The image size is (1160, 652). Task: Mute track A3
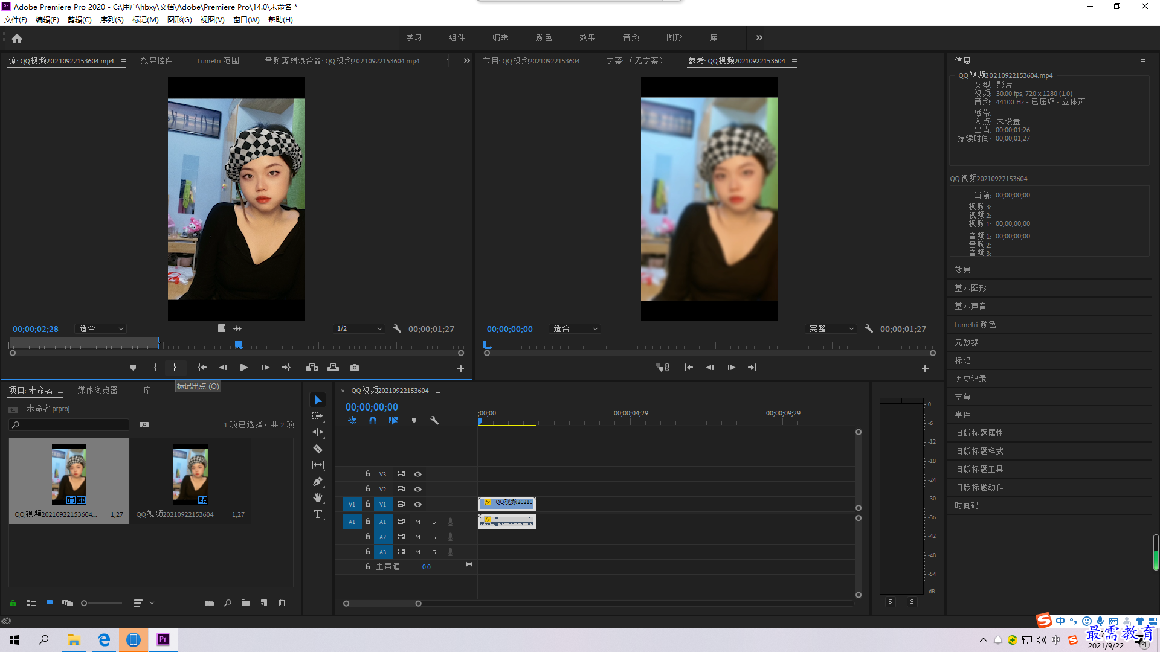(417, 552)
